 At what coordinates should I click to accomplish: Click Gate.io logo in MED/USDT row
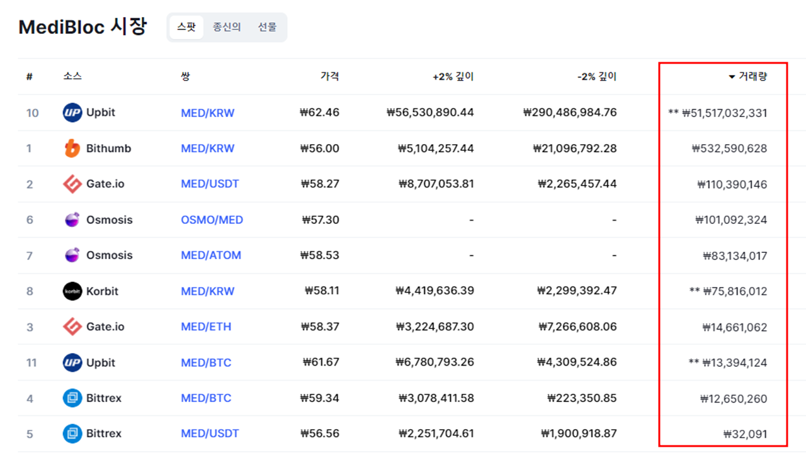point(72,184)
